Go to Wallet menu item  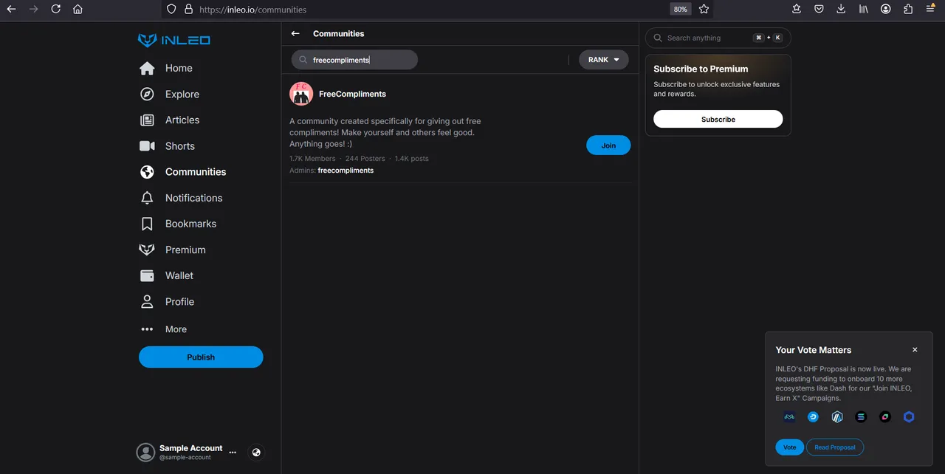(x=179, y=275)
